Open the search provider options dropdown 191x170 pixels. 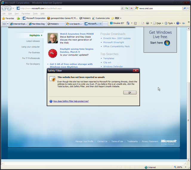point(188,8)
